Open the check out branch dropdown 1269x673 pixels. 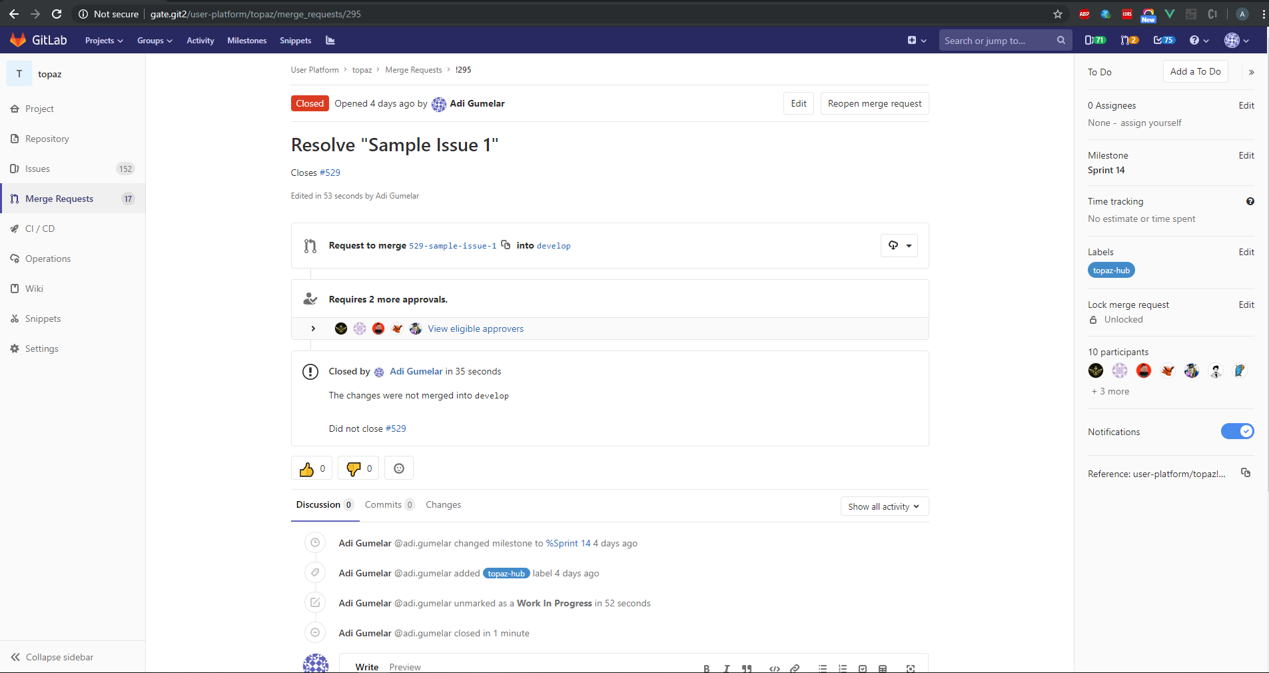coord(899,245)
